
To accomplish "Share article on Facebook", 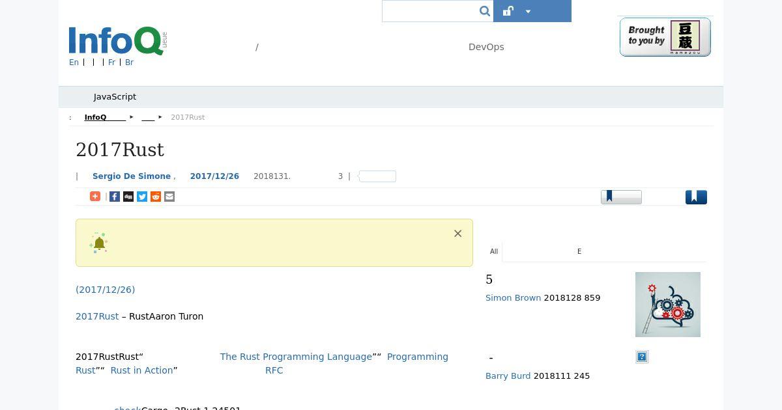I will 115,197.
